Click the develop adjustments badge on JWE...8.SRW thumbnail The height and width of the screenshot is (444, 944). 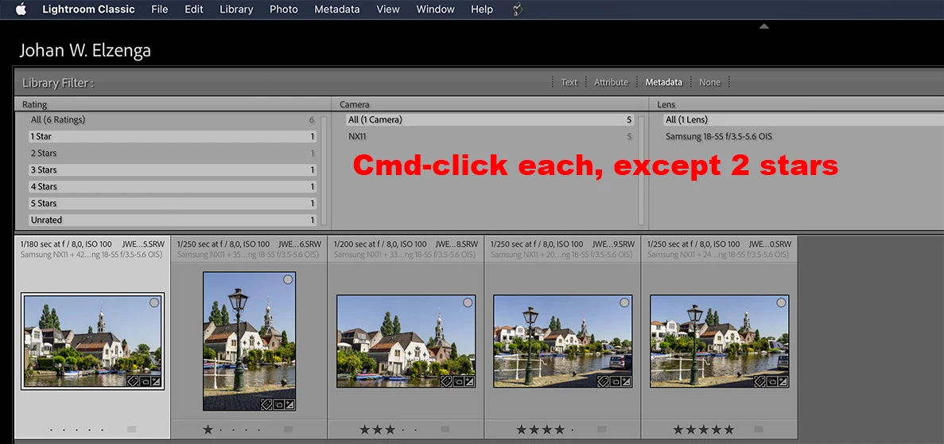pos(469,381)
